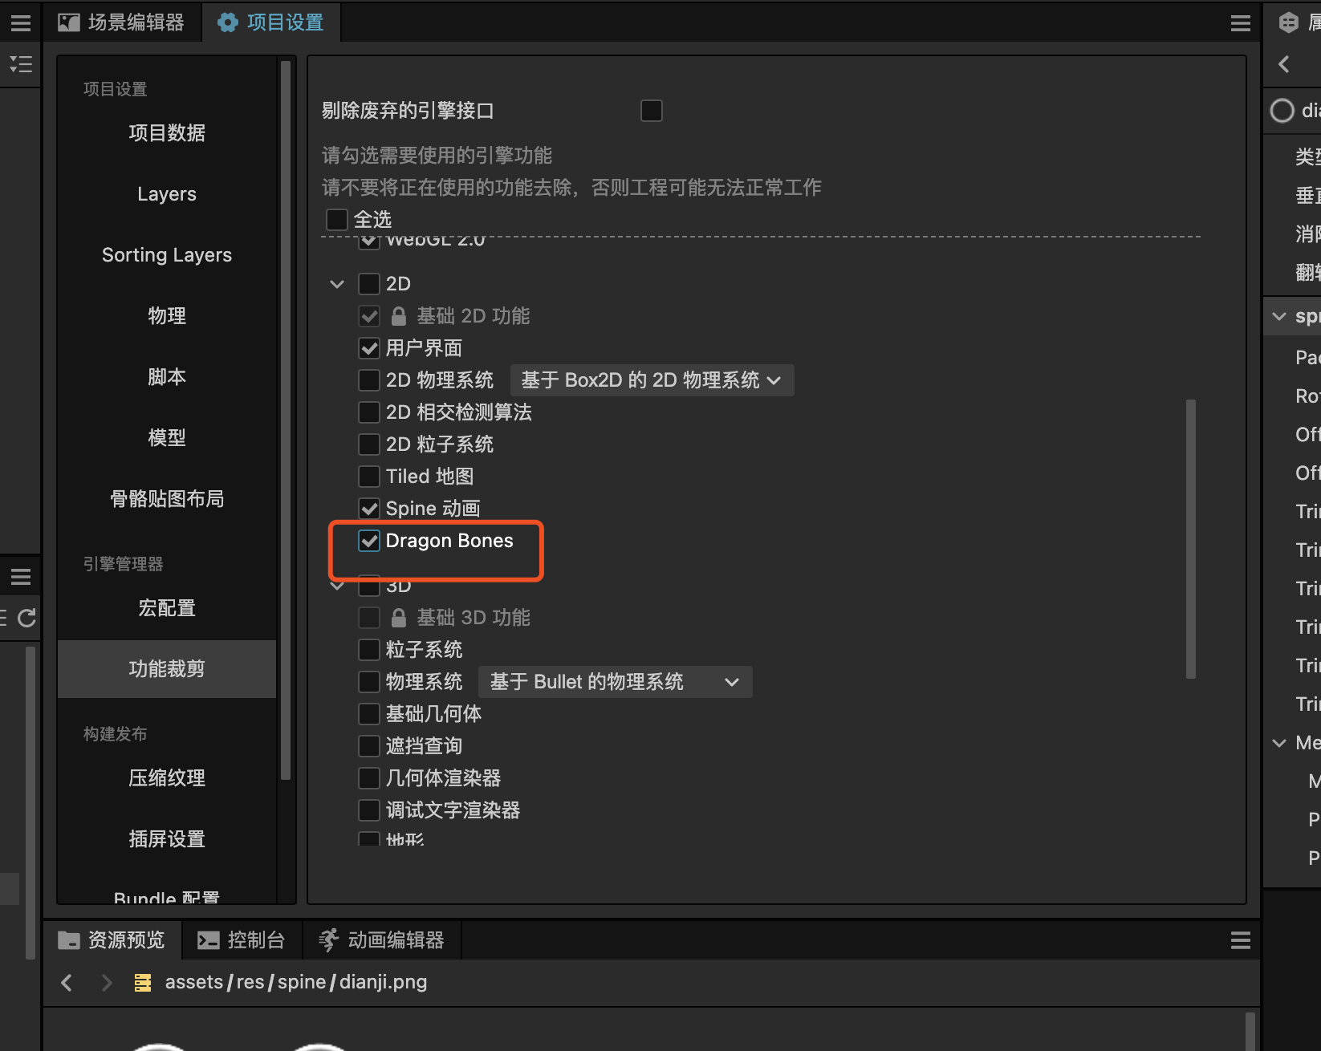Viewport: 1321px width, 1051px height.
Task: Click the settings sidebar vertical scrollbar
Action: click(x=286, y=420)
